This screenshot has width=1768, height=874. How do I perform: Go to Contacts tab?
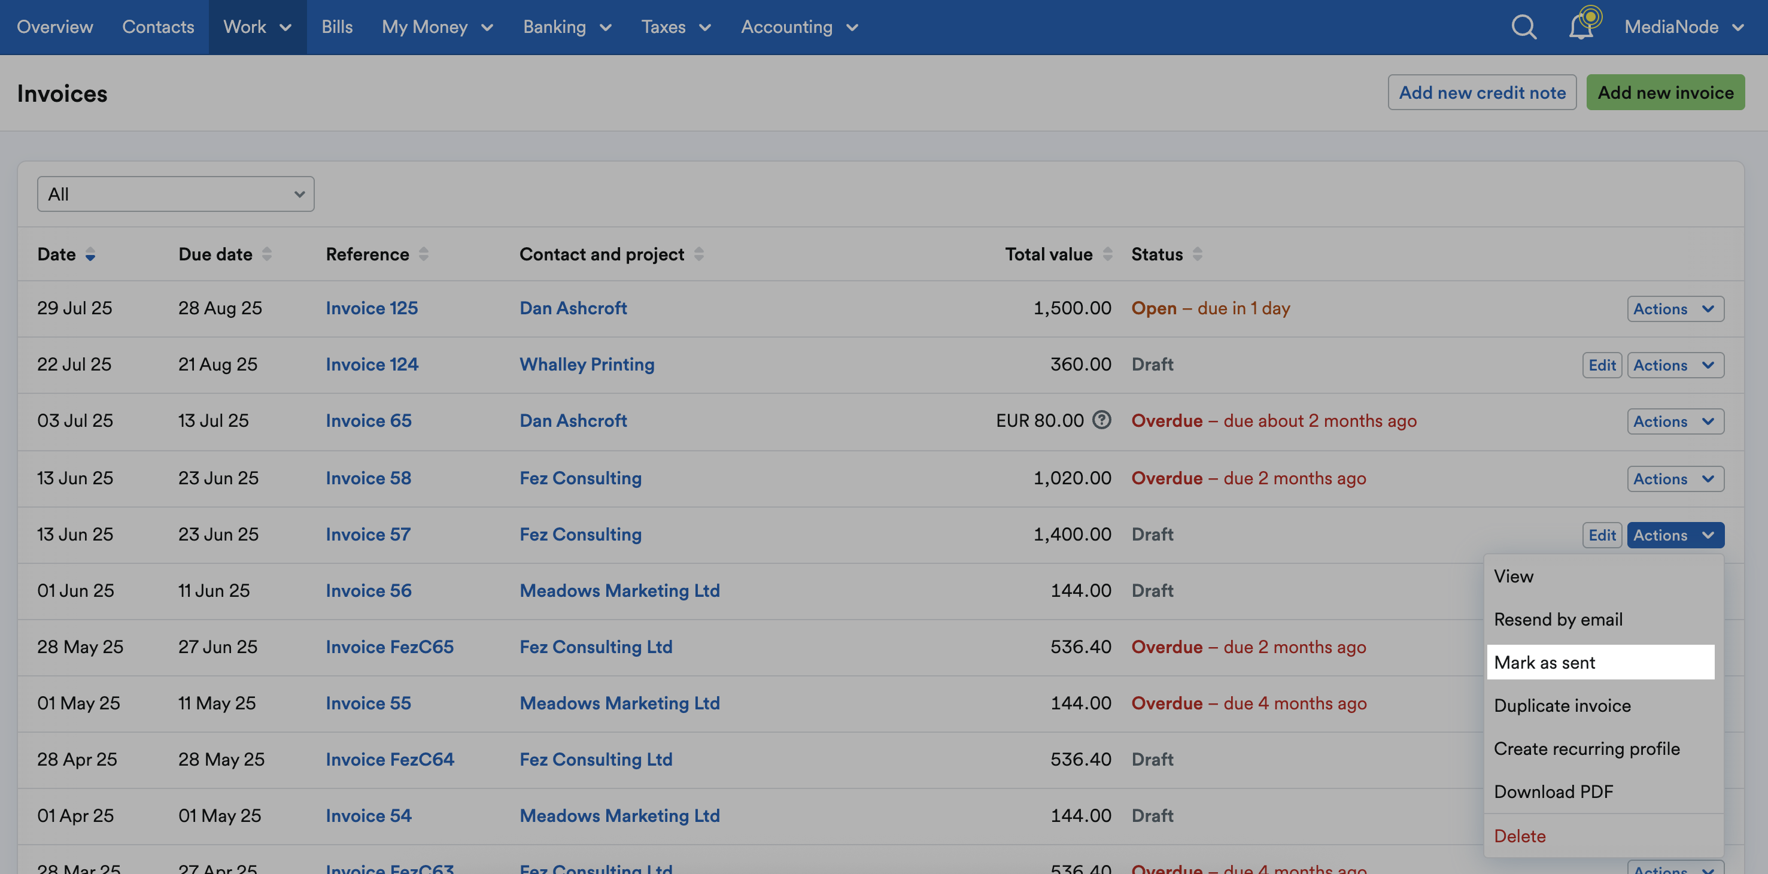click(158, 28)
